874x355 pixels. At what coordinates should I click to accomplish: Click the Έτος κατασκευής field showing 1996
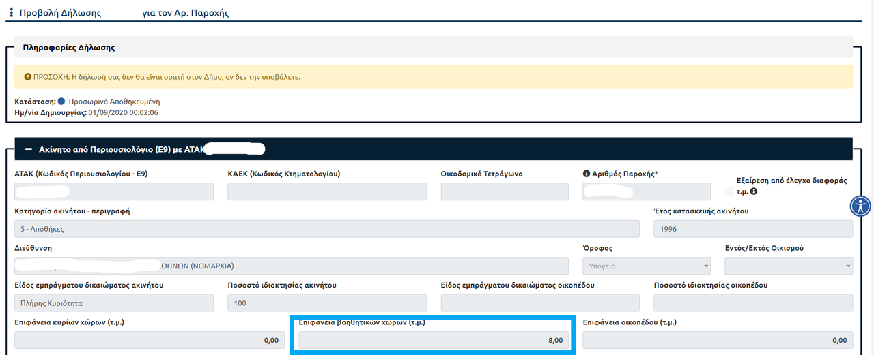point(753,229)
